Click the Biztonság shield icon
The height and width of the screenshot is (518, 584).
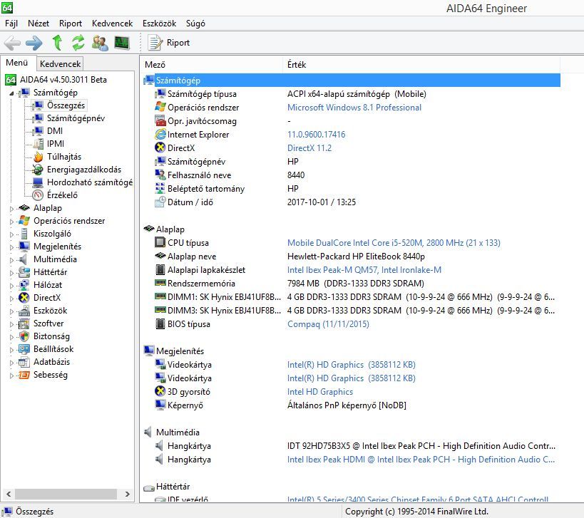(24, 336)
